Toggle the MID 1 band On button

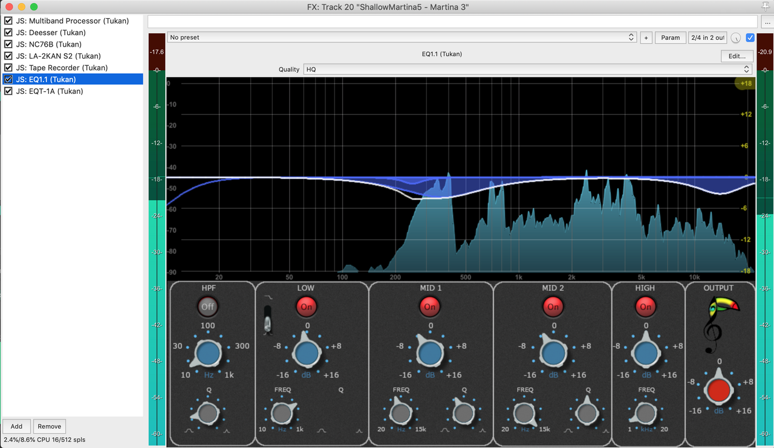(x=430, y=307)
